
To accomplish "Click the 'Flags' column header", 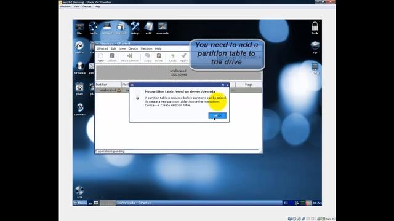I will pyautogui.click(x=249, y=85).
